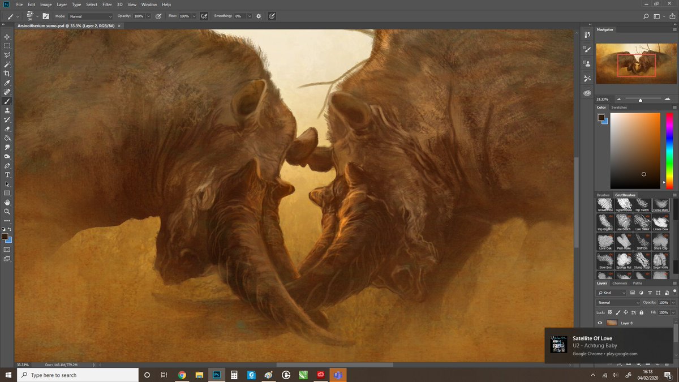
Task: Select the Healing Brush tool
Action: 7,92
